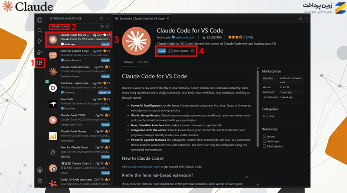Open Continue install dropdown arrow
Image resolution: width=347 pixels, height=193 pixels.
[x=109, y=93]
